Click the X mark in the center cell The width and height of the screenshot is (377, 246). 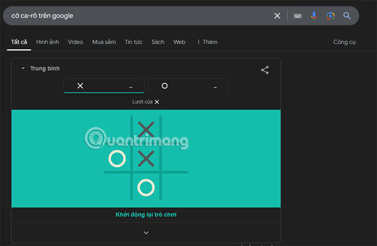pos(146,159)
